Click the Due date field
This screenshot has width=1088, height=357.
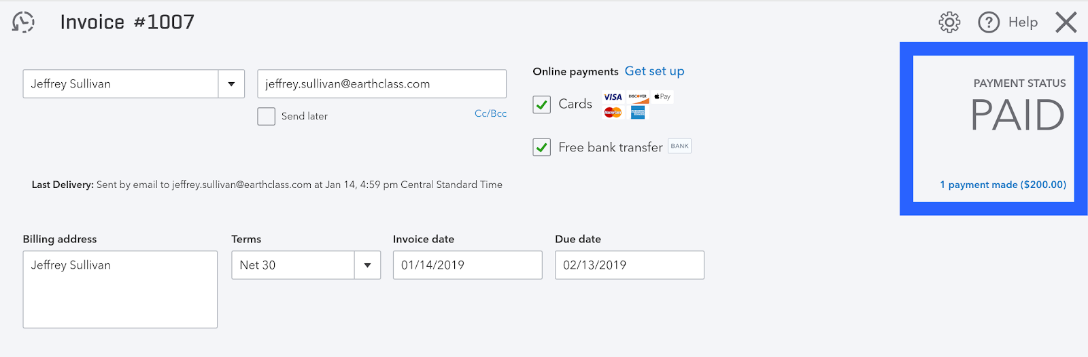[629, 265]
